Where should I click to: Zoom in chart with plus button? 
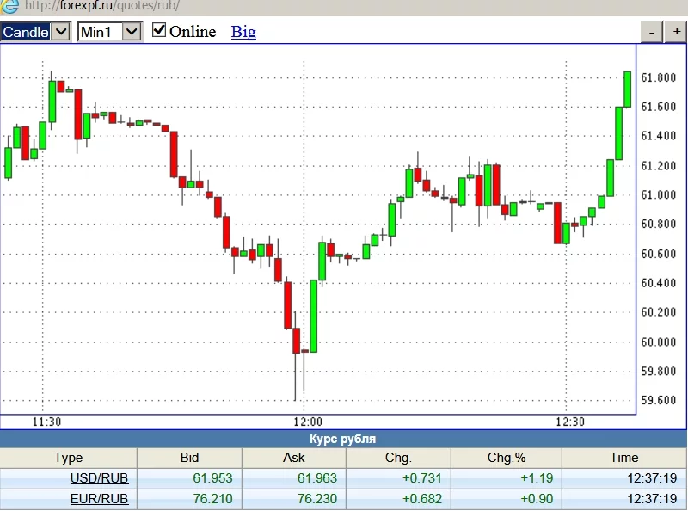(676, 32)
